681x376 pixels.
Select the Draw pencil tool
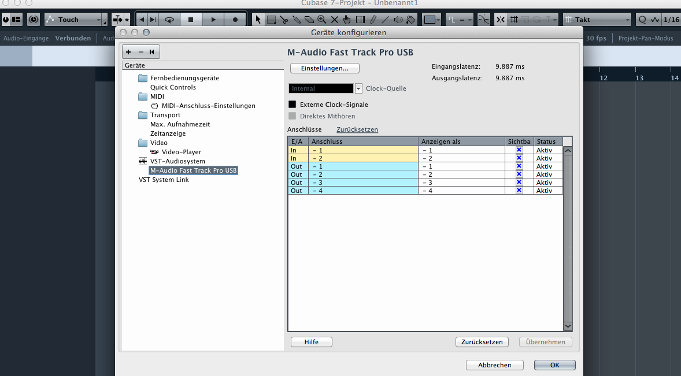(x=373, y=20)
